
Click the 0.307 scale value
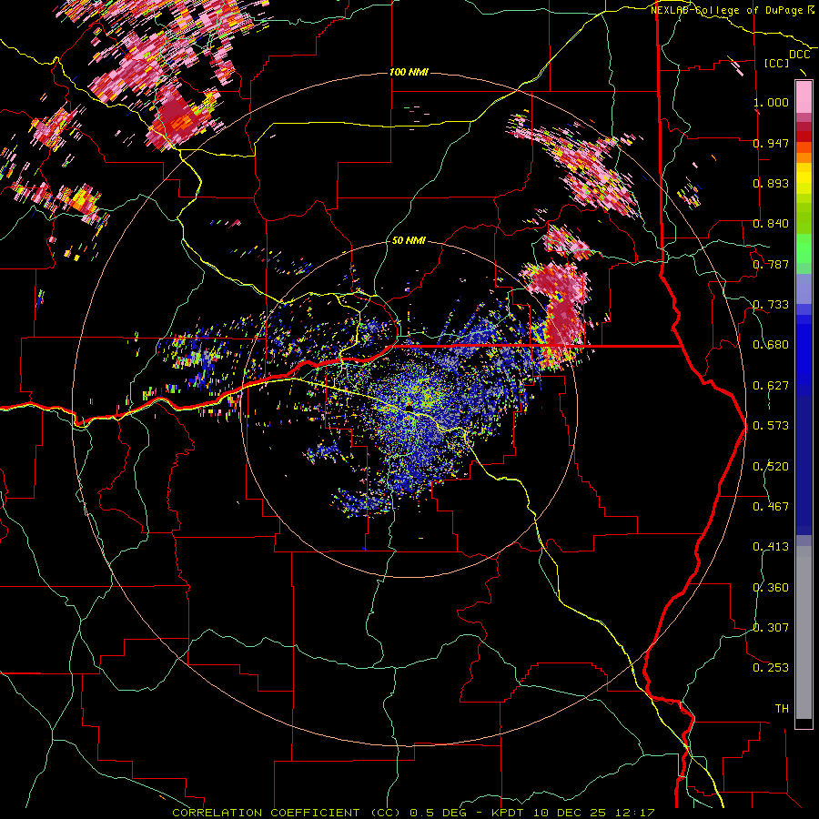coord(771,628)
